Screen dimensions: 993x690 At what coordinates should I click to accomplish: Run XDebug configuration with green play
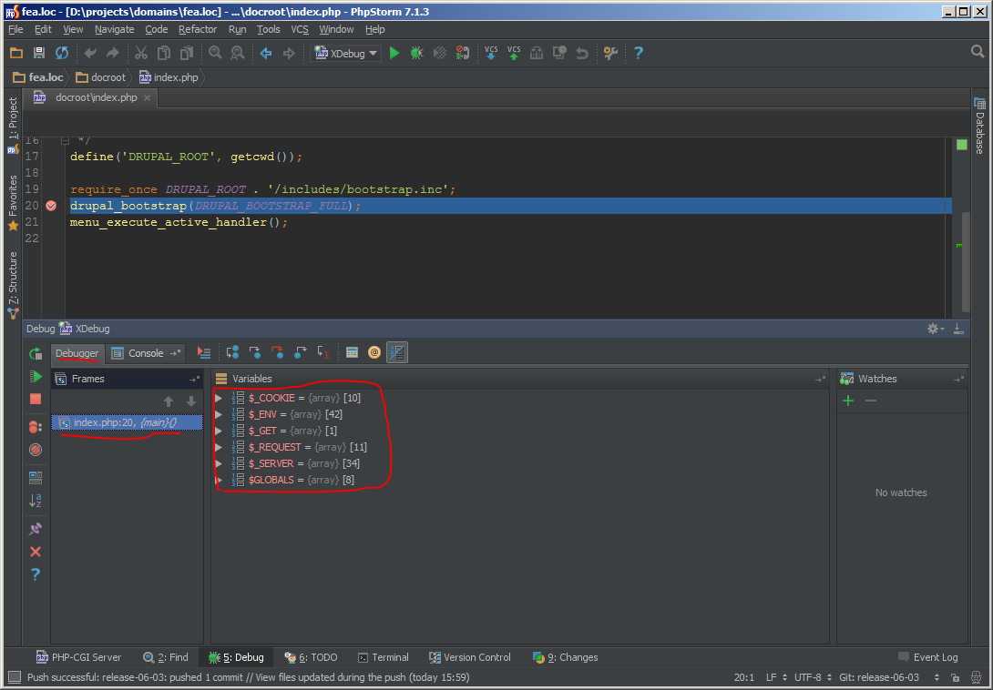point(394,53)
